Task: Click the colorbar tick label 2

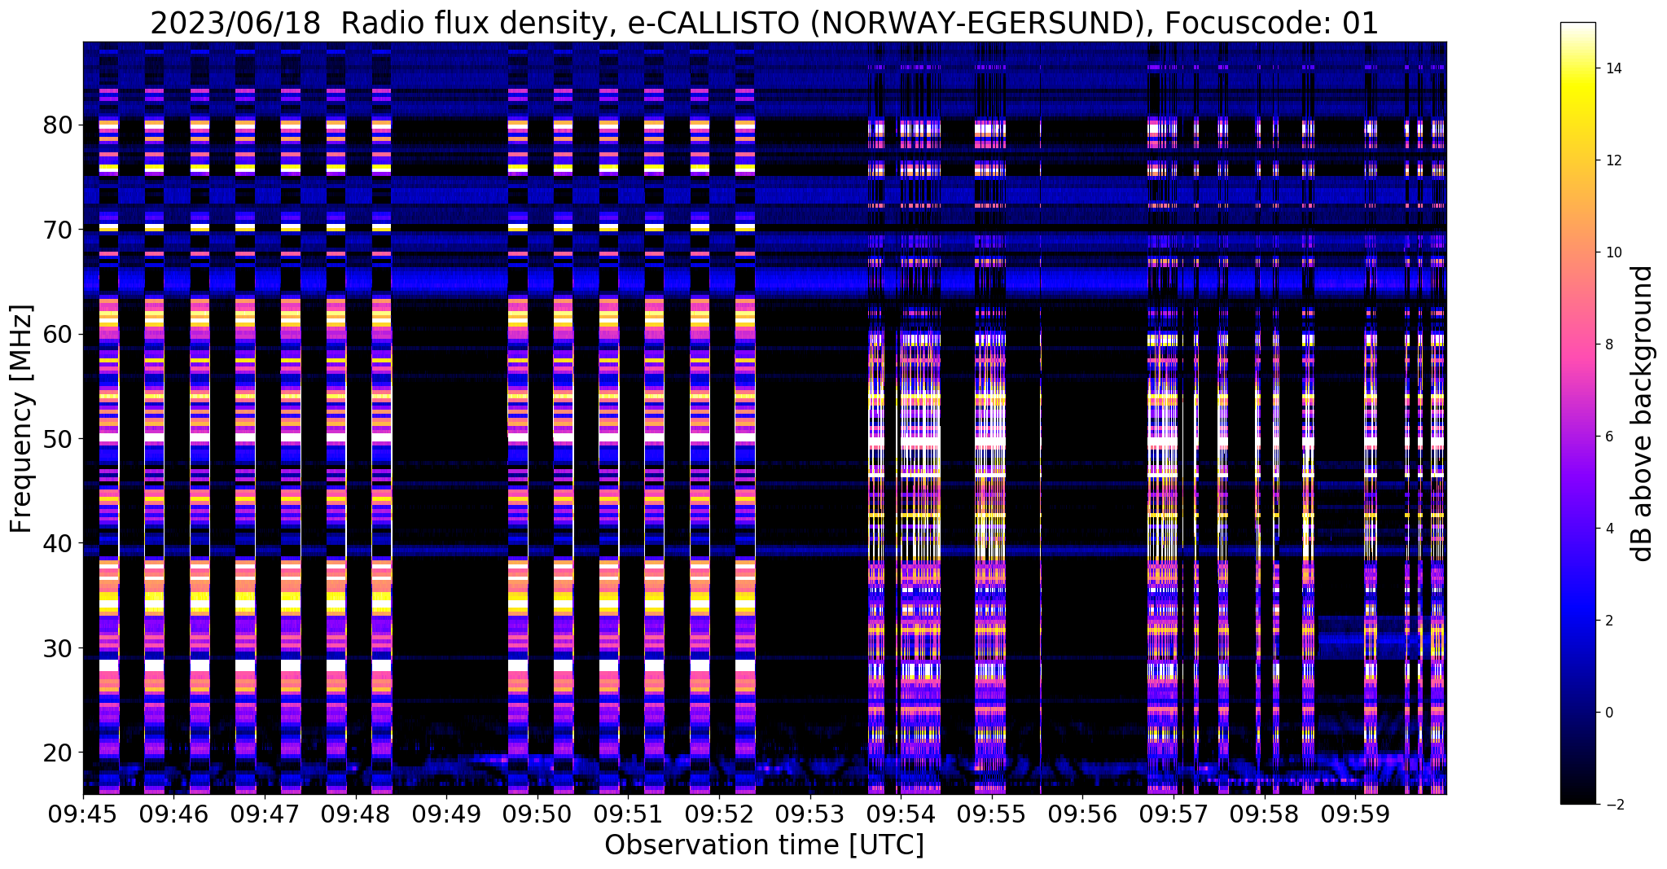Action: tap(1608, 621)
